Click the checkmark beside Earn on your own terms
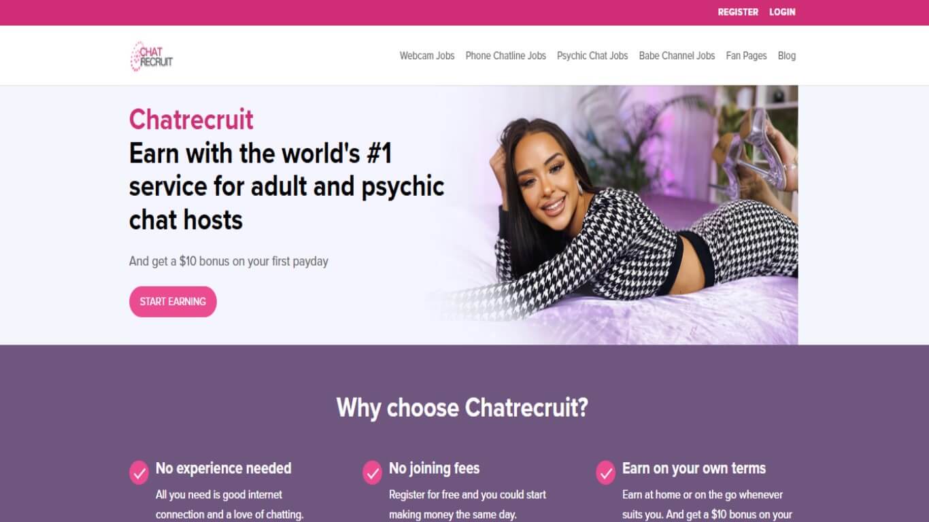The width and height of the screenshot is (929, 522). pyautogui.click(x=605, y=472)
